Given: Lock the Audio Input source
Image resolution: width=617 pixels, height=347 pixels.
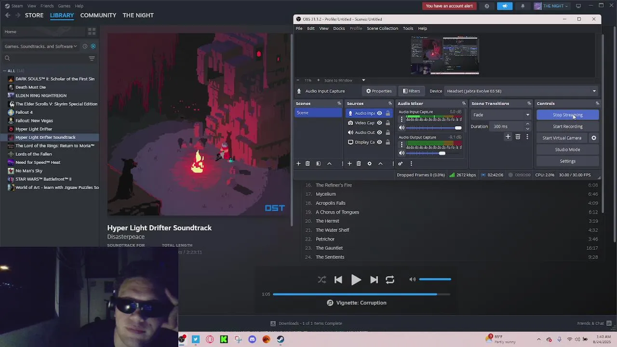Looking at the screenshot, I should [388, 113].
